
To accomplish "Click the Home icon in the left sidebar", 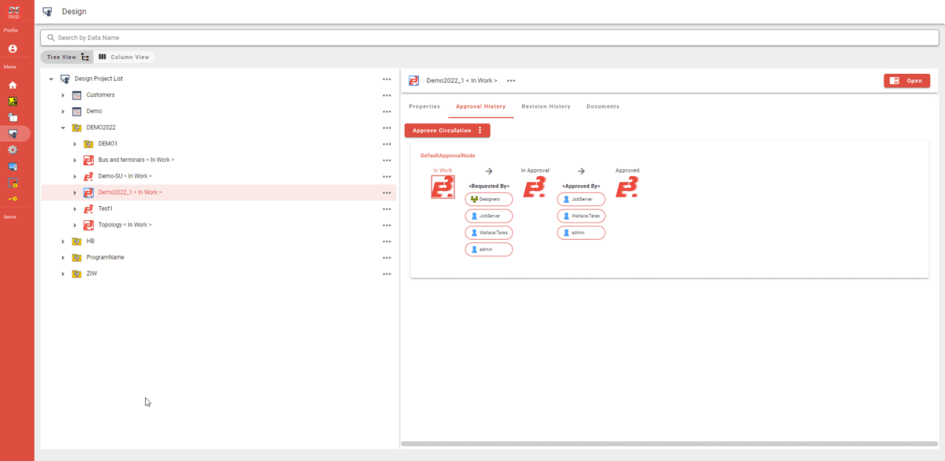I will pyautogui.click(x=14, y=85).
